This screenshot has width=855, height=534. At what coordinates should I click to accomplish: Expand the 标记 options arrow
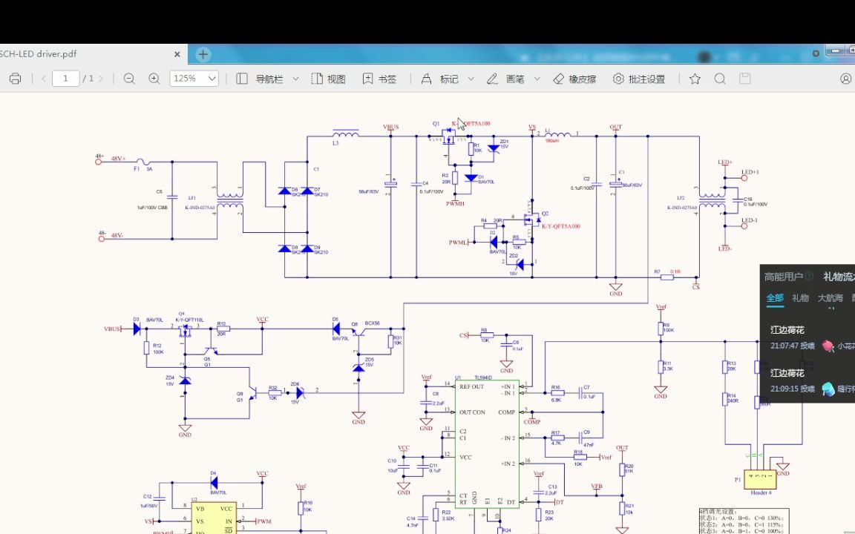point(471,79)
